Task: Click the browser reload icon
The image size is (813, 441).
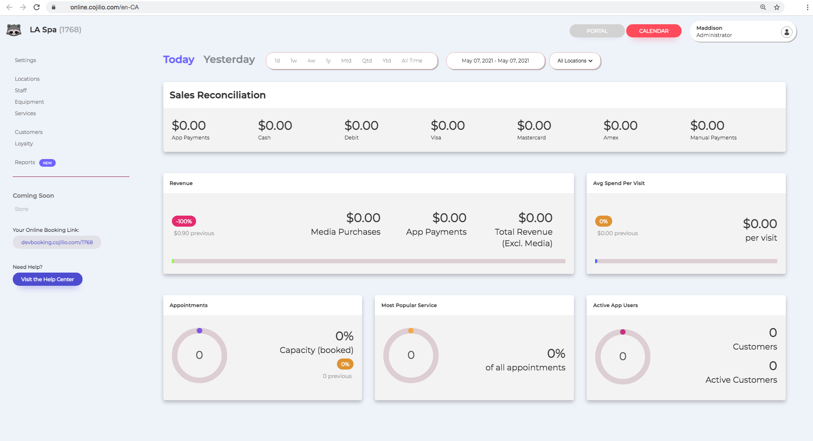Action: coord(37,7)
